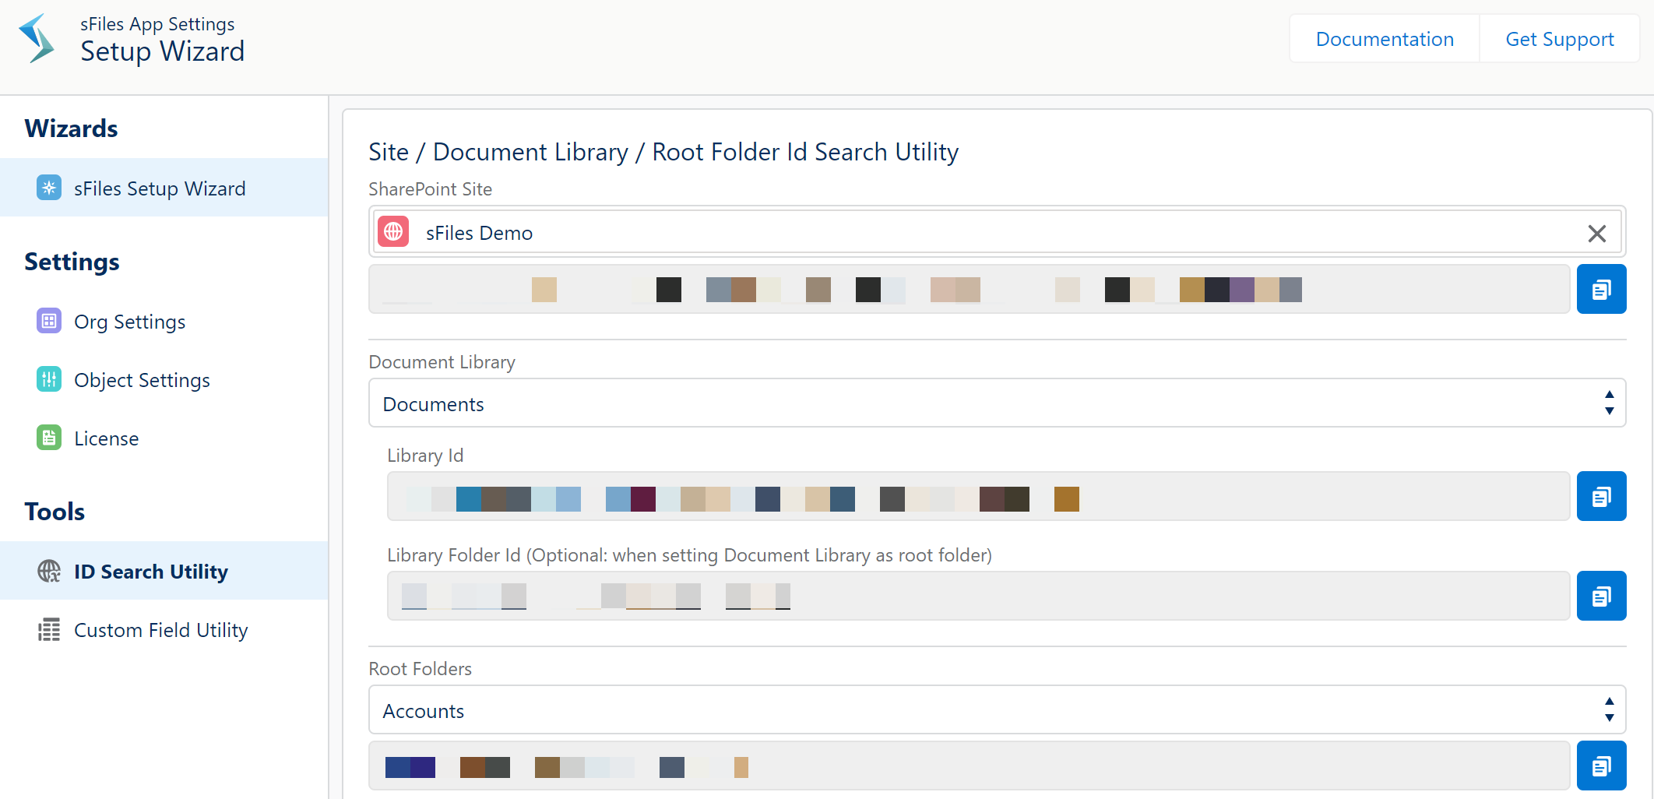This screenshot has width=1654, height=799.
Task: Copy the Library Folder Id value
Action: tap(1601, 596)
